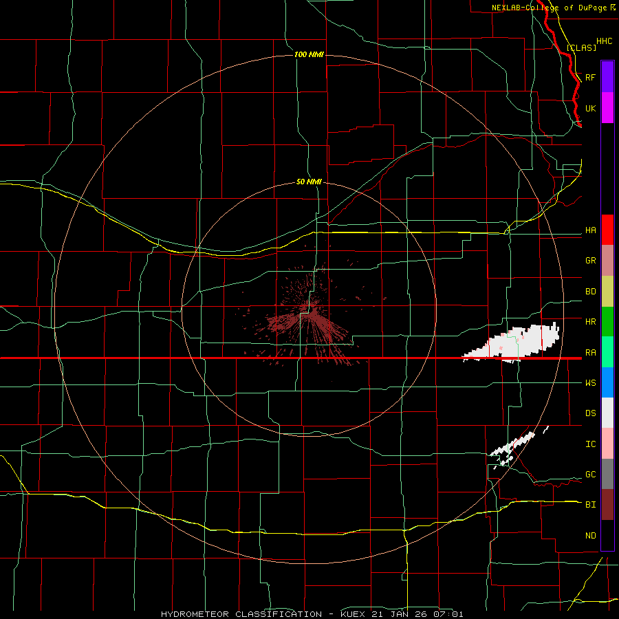
Task: Click the 'BD' legend label
Action: point(590,292)
